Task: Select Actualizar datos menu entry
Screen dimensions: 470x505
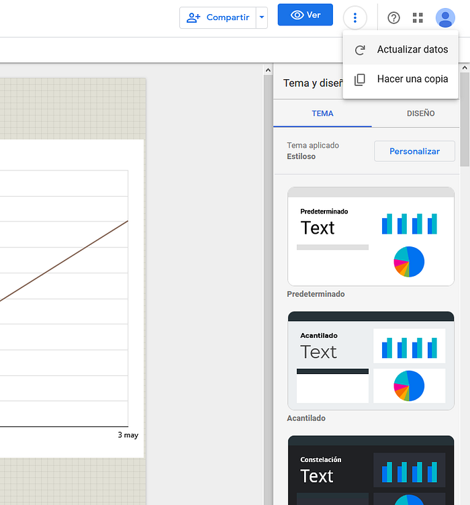Action: pyautogui.click(x=400, y=50)
